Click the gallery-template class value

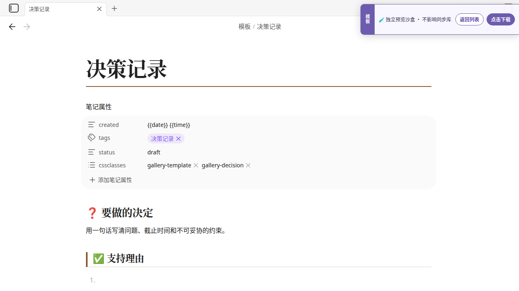[169, 165]
